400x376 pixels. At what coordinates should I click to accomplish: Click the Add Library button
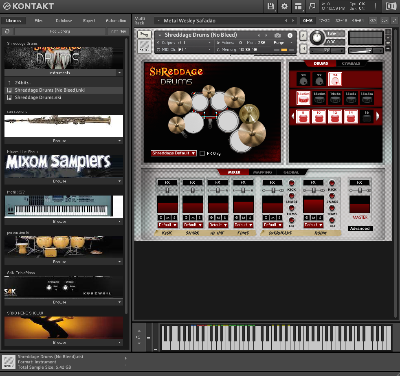pyautogui.click(x=60, y=31)
